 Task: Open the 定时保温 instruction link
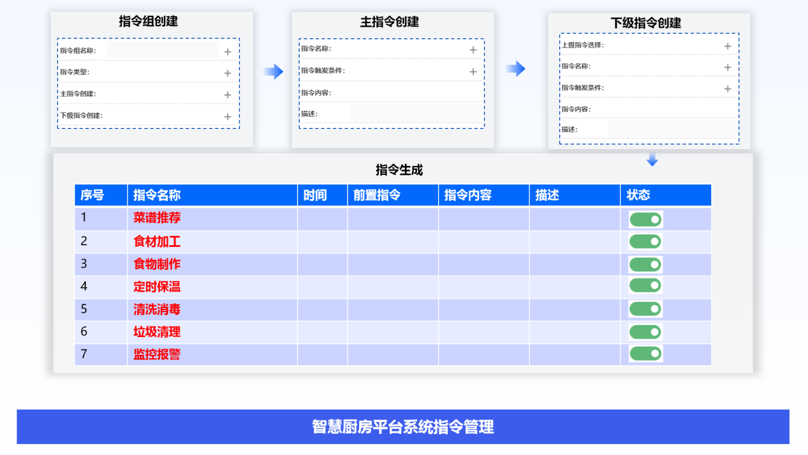(157, 287)
